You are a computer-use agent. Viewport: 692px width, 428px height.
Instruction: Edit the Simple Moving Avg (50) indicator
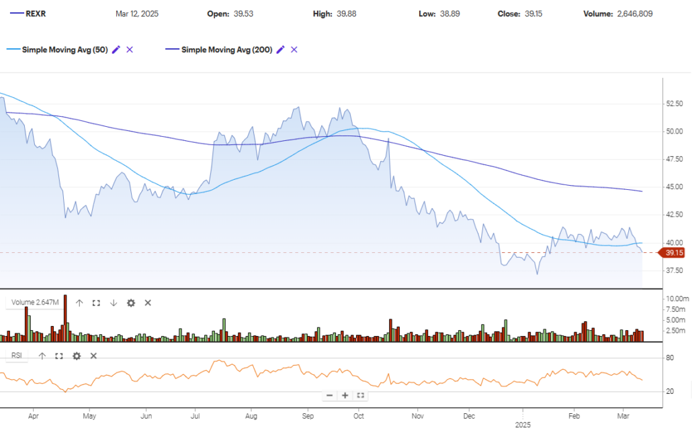point(116,50)
